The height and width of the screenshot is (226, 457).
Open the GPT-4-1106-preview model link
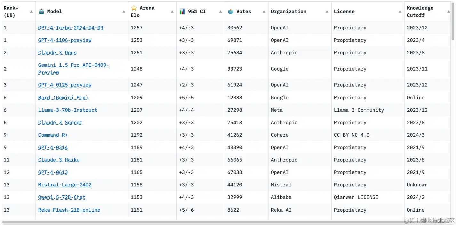[65, 40]
